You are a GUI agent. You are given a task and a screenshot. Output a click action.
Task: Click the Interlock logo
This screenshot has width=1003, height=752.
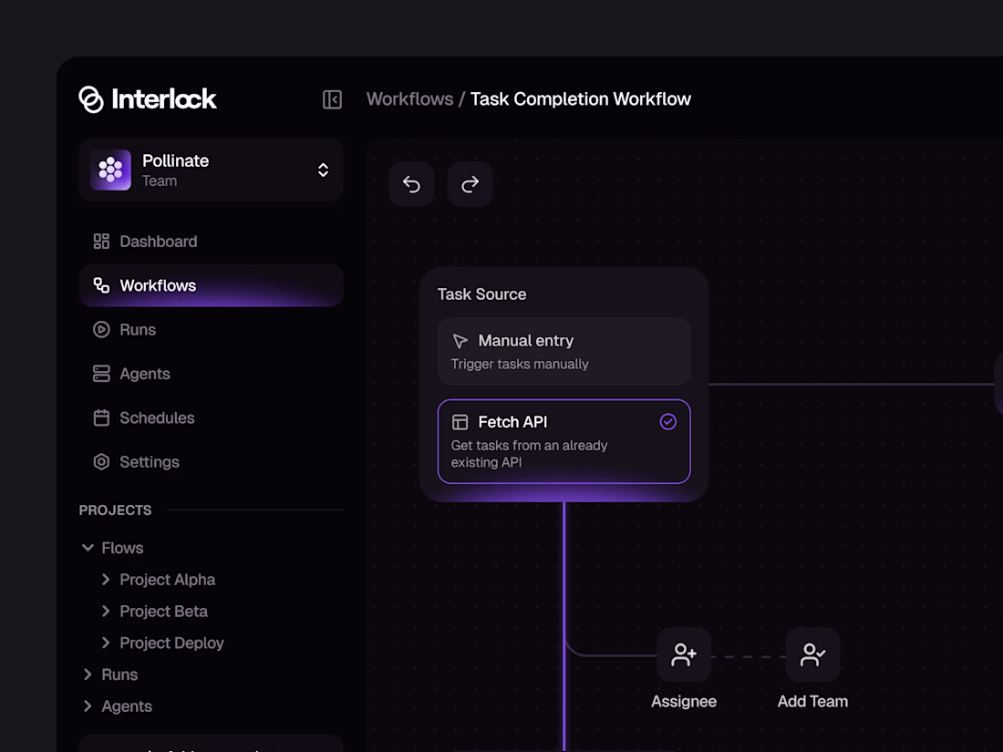[x=148, y=99]
